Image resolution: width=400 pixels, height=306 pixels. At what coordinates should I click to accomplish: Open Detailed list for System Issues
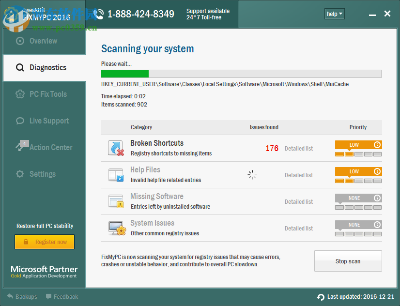pos(299,229)
